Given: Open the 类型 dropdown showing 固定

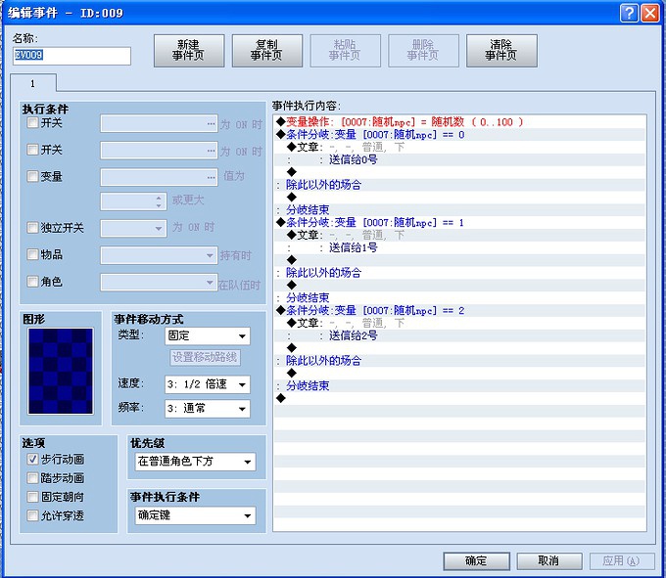Looking at the screenshot, I should tap(208, 335).
